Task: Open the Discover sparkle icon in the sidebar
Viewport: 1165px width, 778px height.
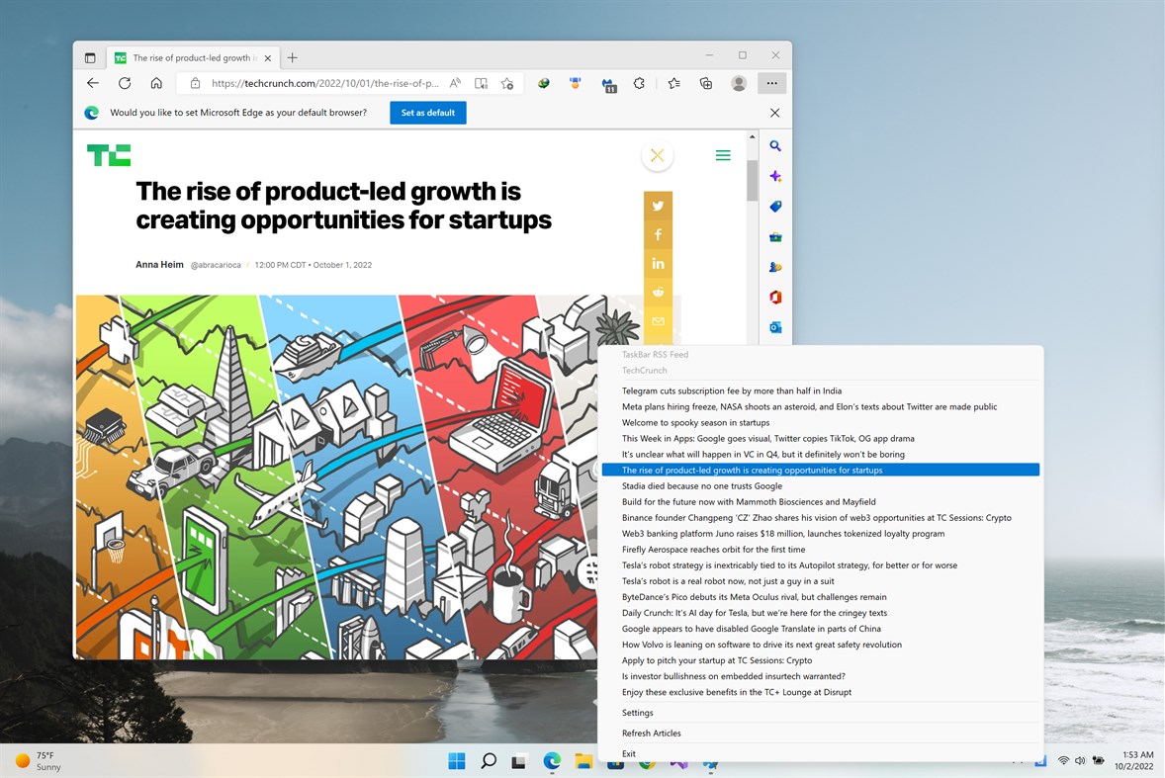Action: coord(775,176)
